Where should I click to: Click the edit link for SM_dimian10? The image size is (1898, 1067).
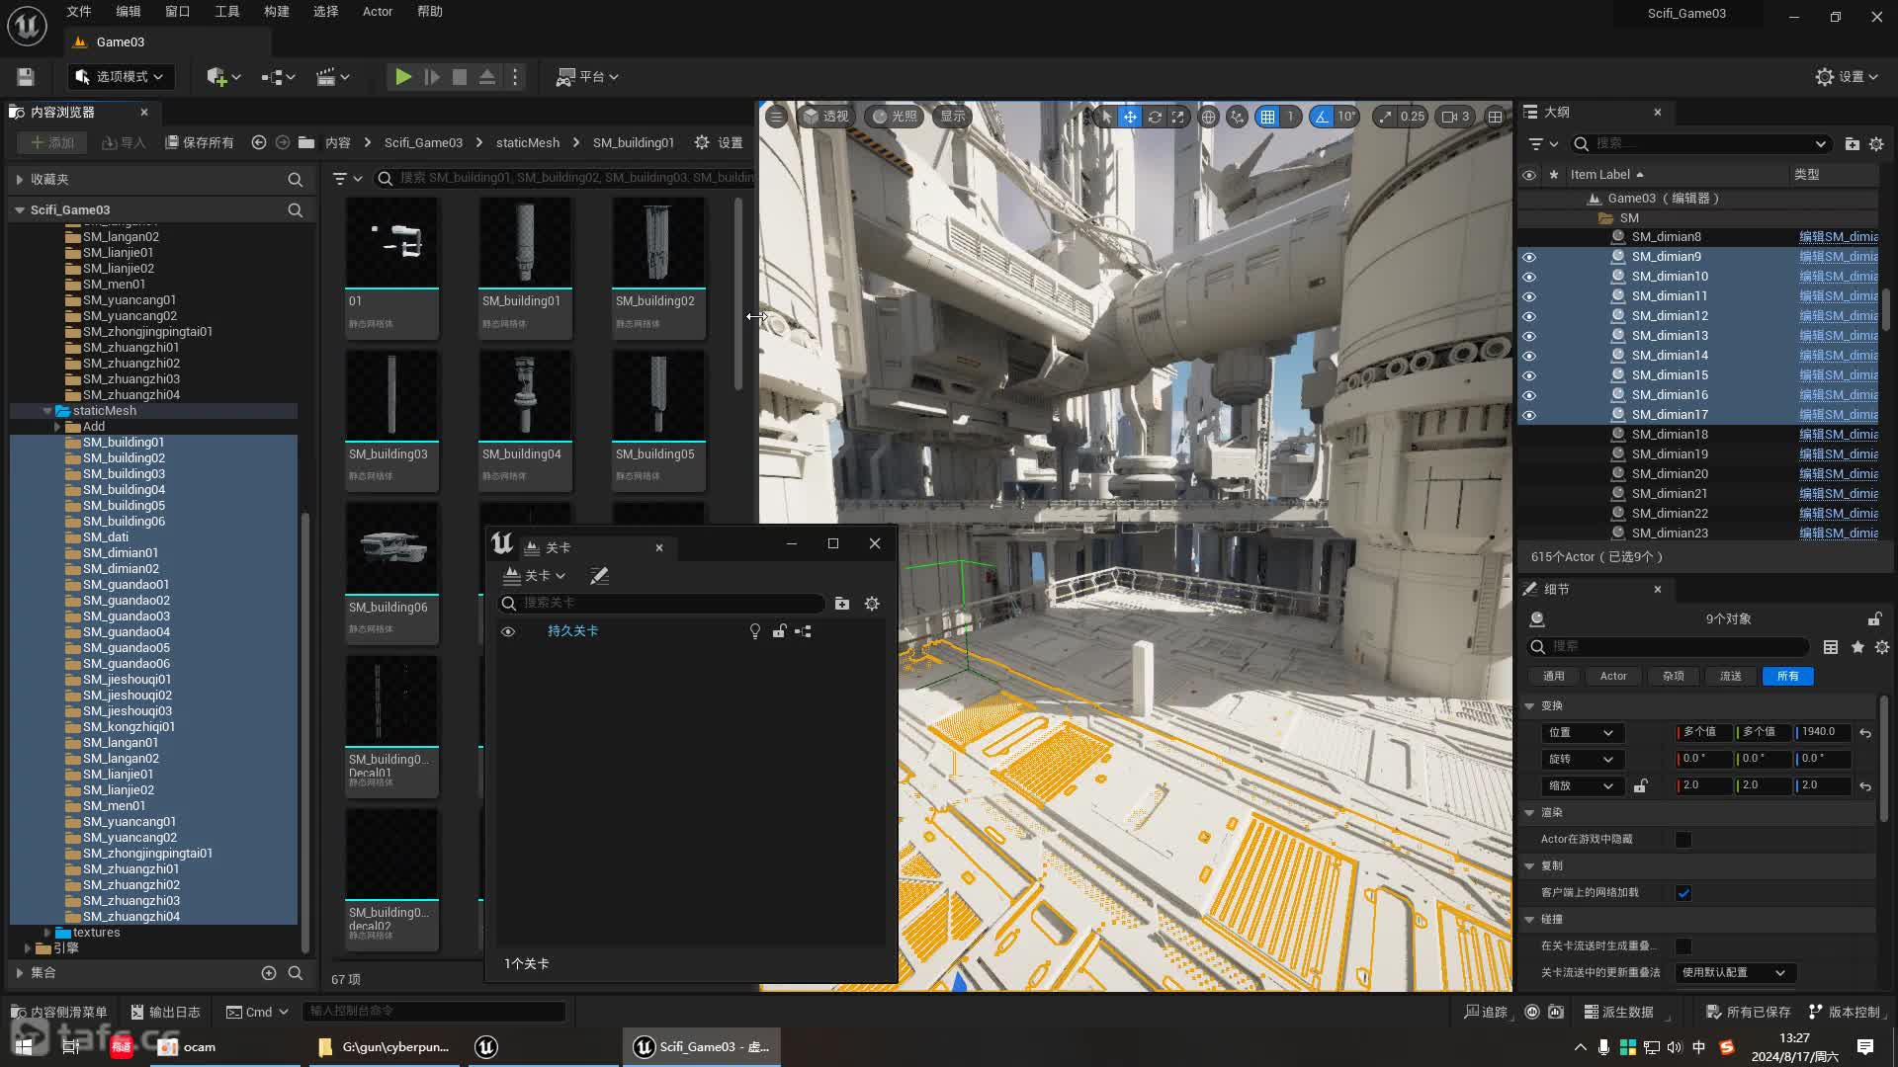tap(1838, 277)
